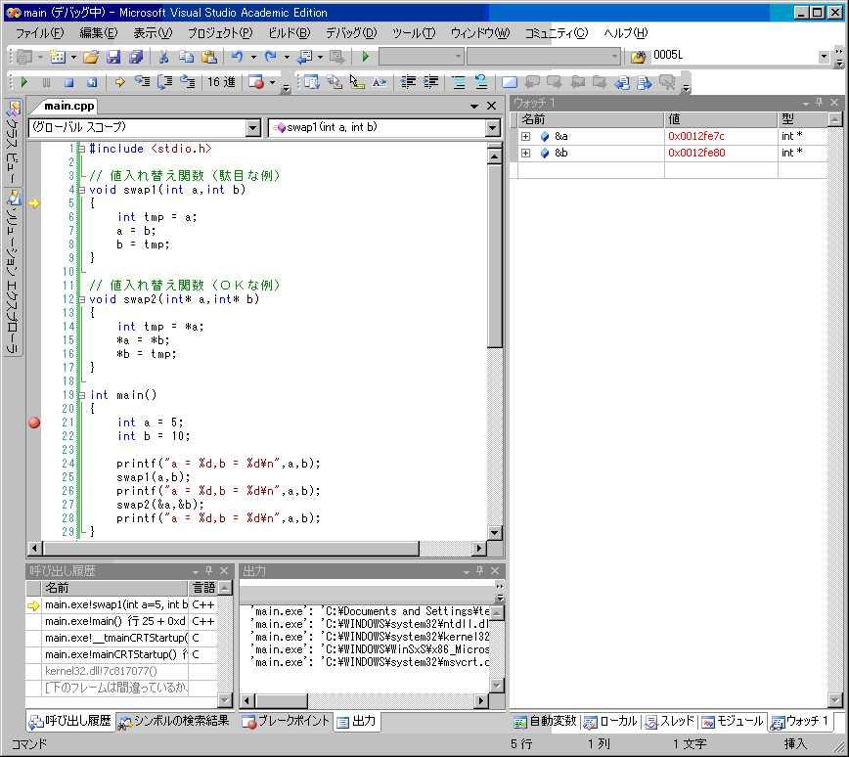Screen dimensions: 849x757
Task: Click the output pane horizontal scrollbar
Action: tap(281, 700)
